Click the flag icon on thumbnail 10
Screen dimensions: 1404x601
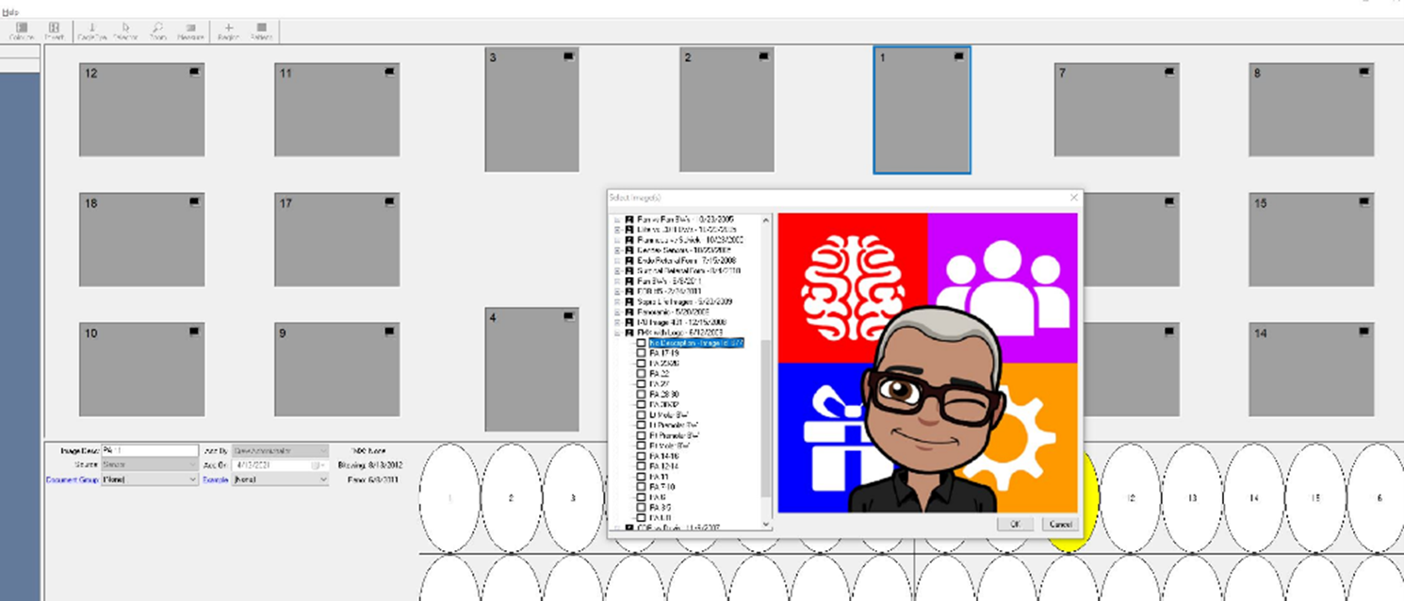pos(195,332)
